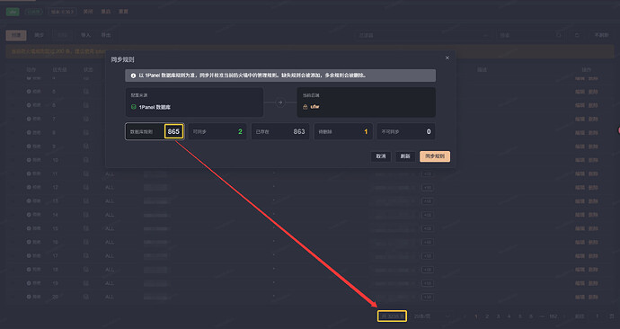Click the search magnifier icon
The width and height of the screenshot is (620, 329).
click(559, 35)
